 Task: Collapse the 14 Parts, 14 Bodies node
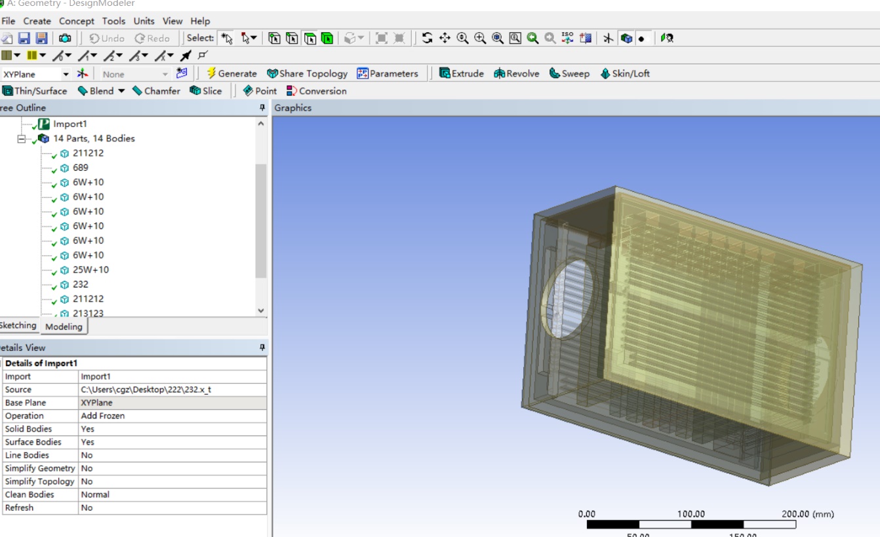[x=21, y=139]
